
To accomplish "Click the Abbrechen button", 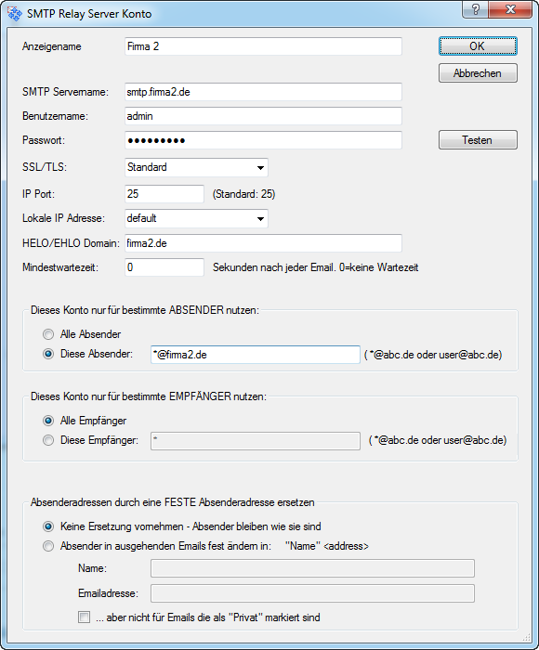I will click(x=478, y=73).
